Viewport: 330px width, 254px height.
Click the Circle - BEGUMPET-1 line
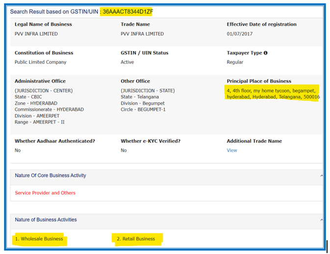(145, 109)
